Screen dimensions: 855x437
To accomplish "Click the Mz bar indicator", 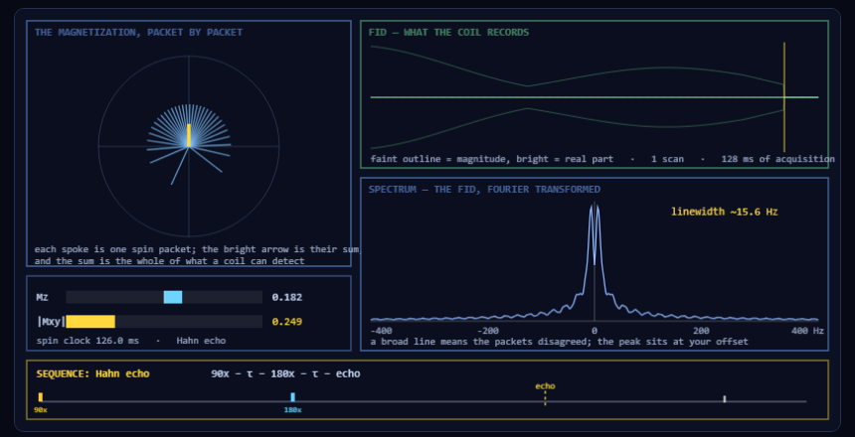I will tap(173, 297).
